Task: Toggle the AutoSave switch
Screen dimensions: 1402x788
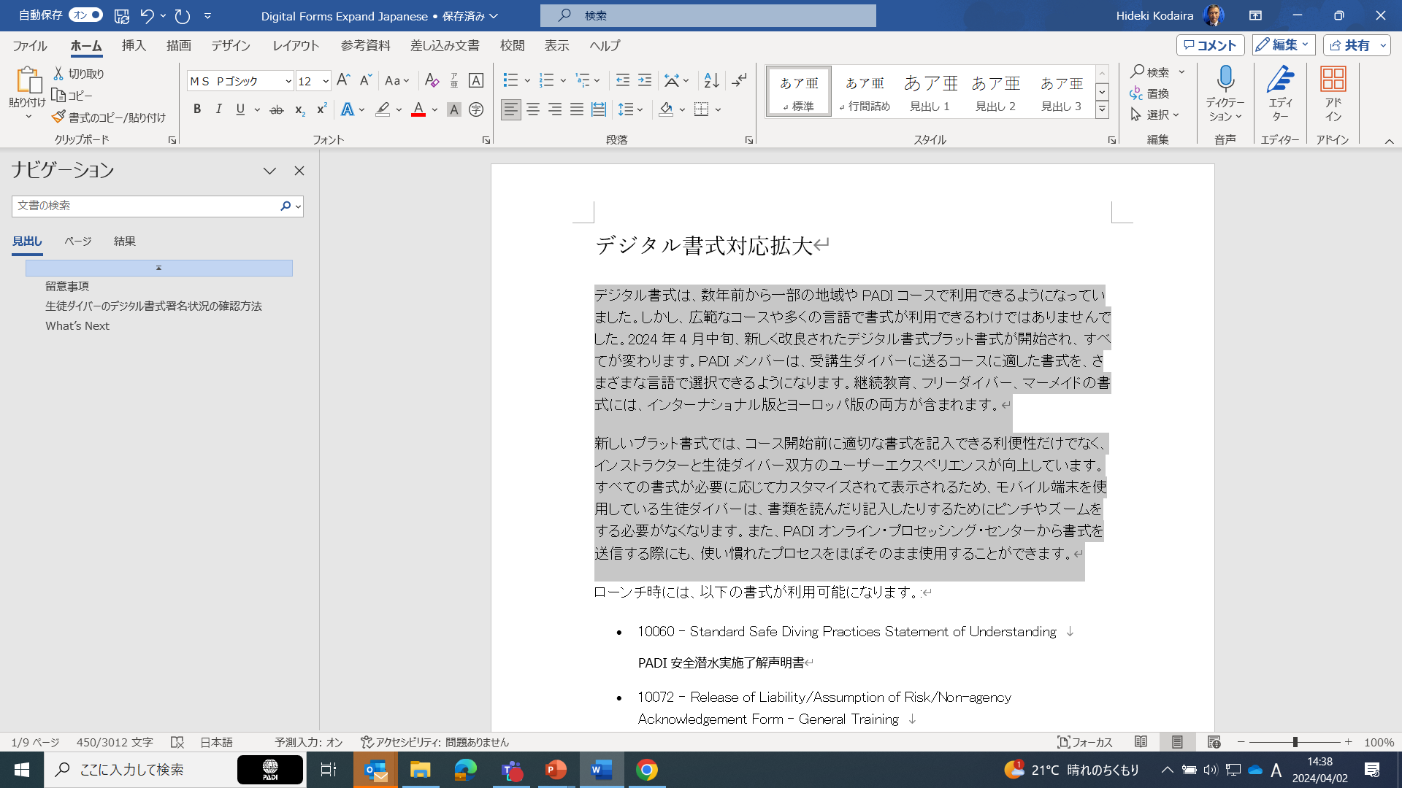Action: point(86,15)
